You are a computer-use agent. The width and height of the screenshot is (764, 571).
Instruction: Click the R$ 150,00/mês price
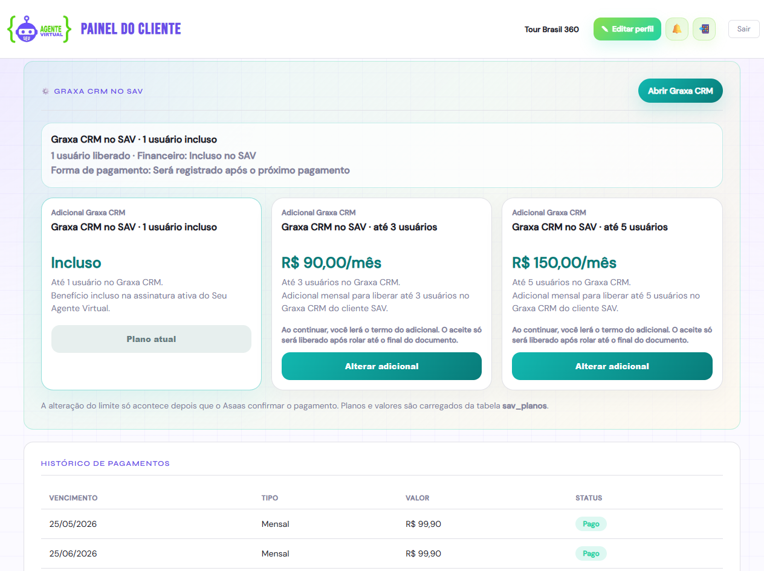(x=564, y=263)
